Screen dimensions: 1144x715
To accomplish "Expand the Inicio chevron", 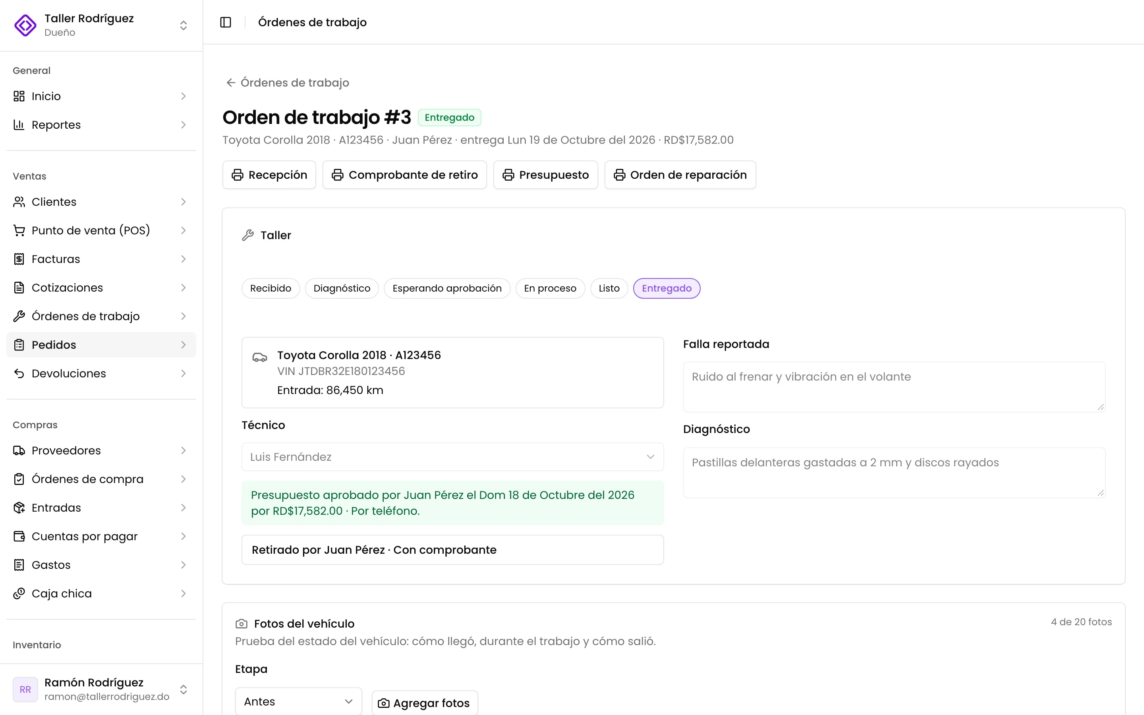I will pyautogui.click(x=184, y=96).
